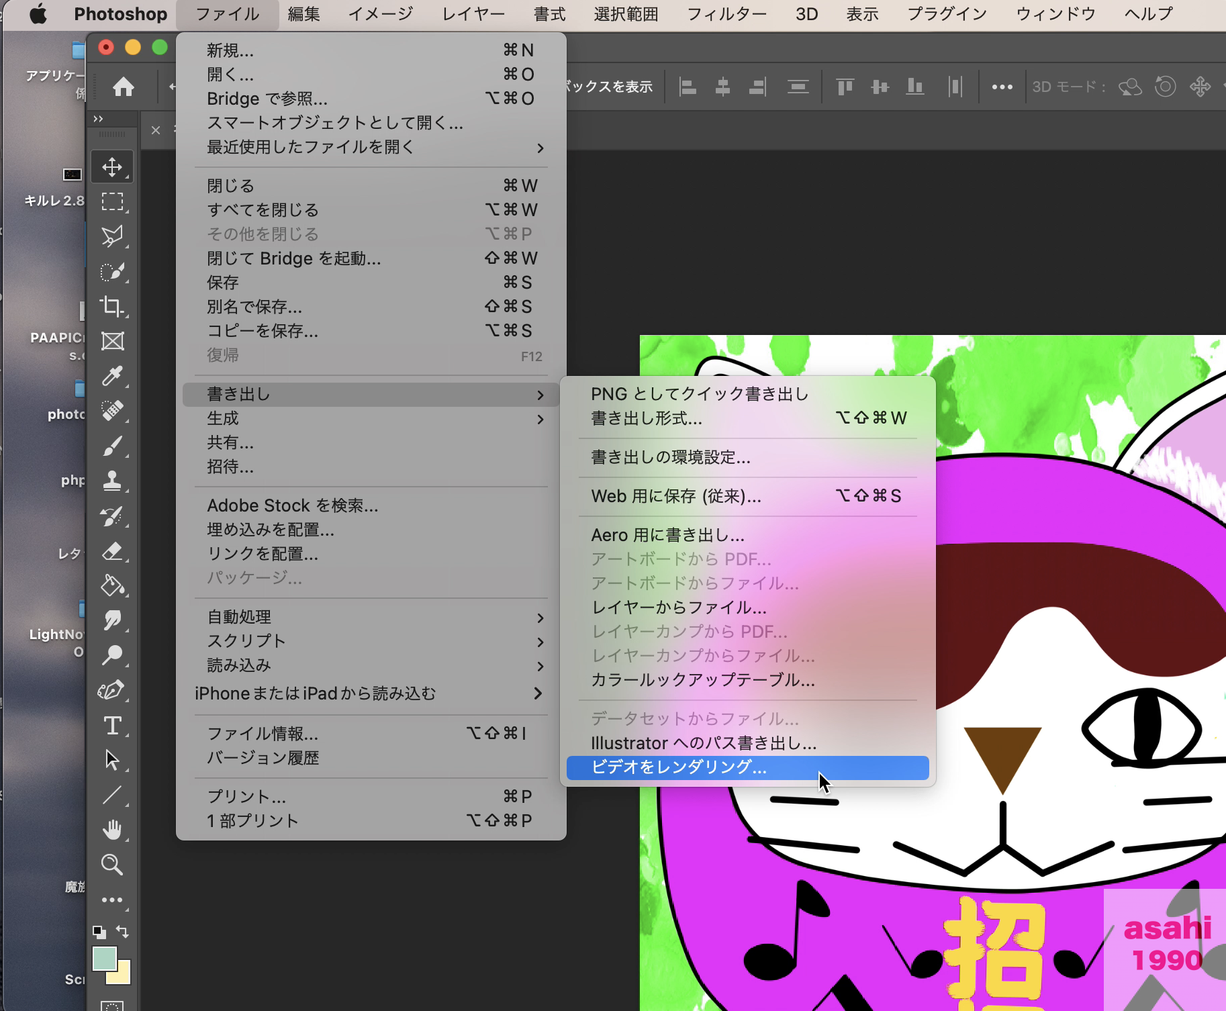1226x1011 pixels.
Task: Expand iPhoneまたはiPadから読み込む submenu
Action: (x=371, y=693)
